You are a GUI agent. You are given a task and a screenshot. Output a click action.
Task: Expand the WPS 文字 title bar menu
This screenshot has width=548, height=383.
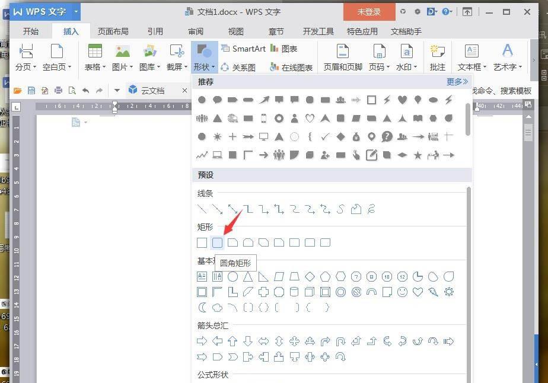pos(75,11)
